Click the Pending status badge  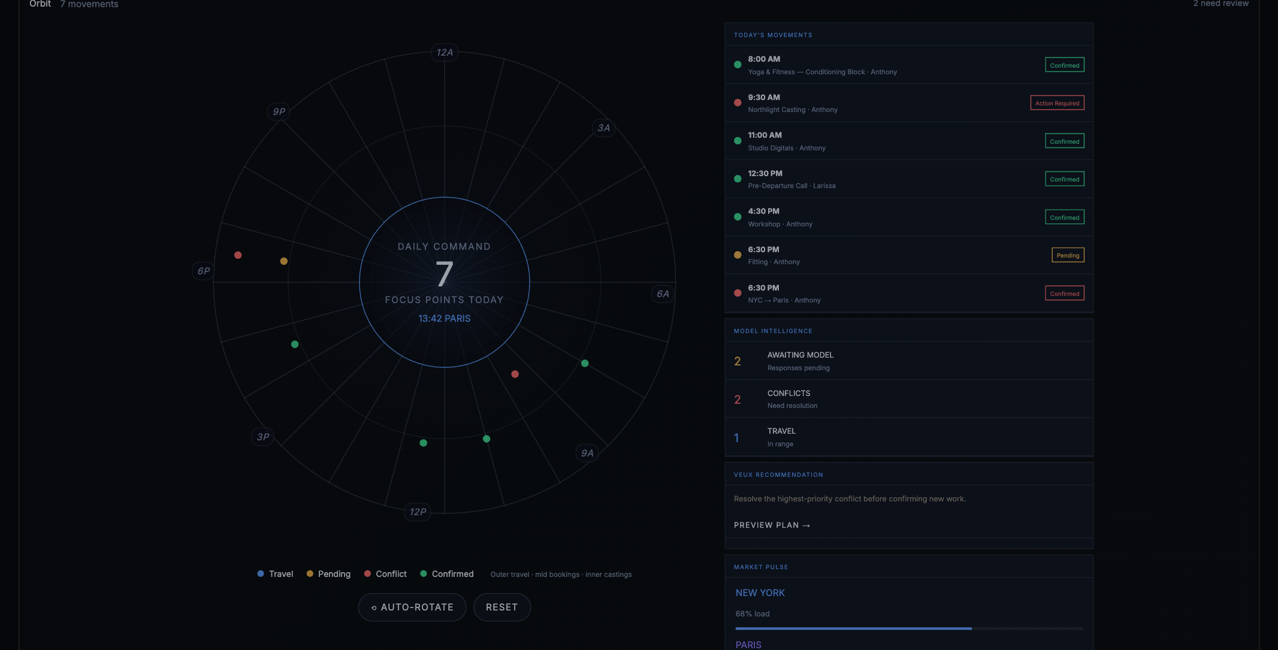[x=1068, y=255]
